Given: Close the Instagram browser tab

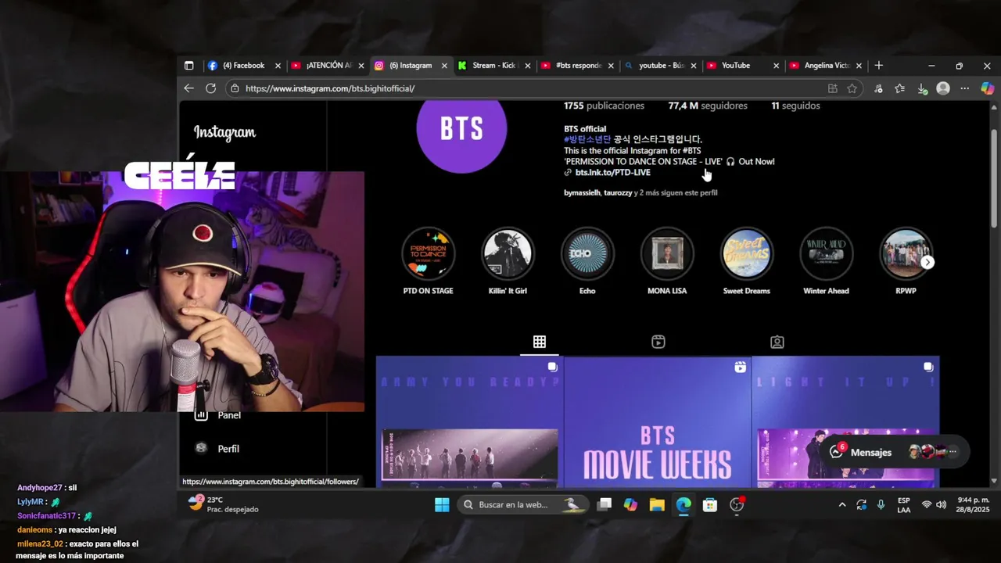Looking at the screenshot, I should pyautogui.click(x=444, y=66).
